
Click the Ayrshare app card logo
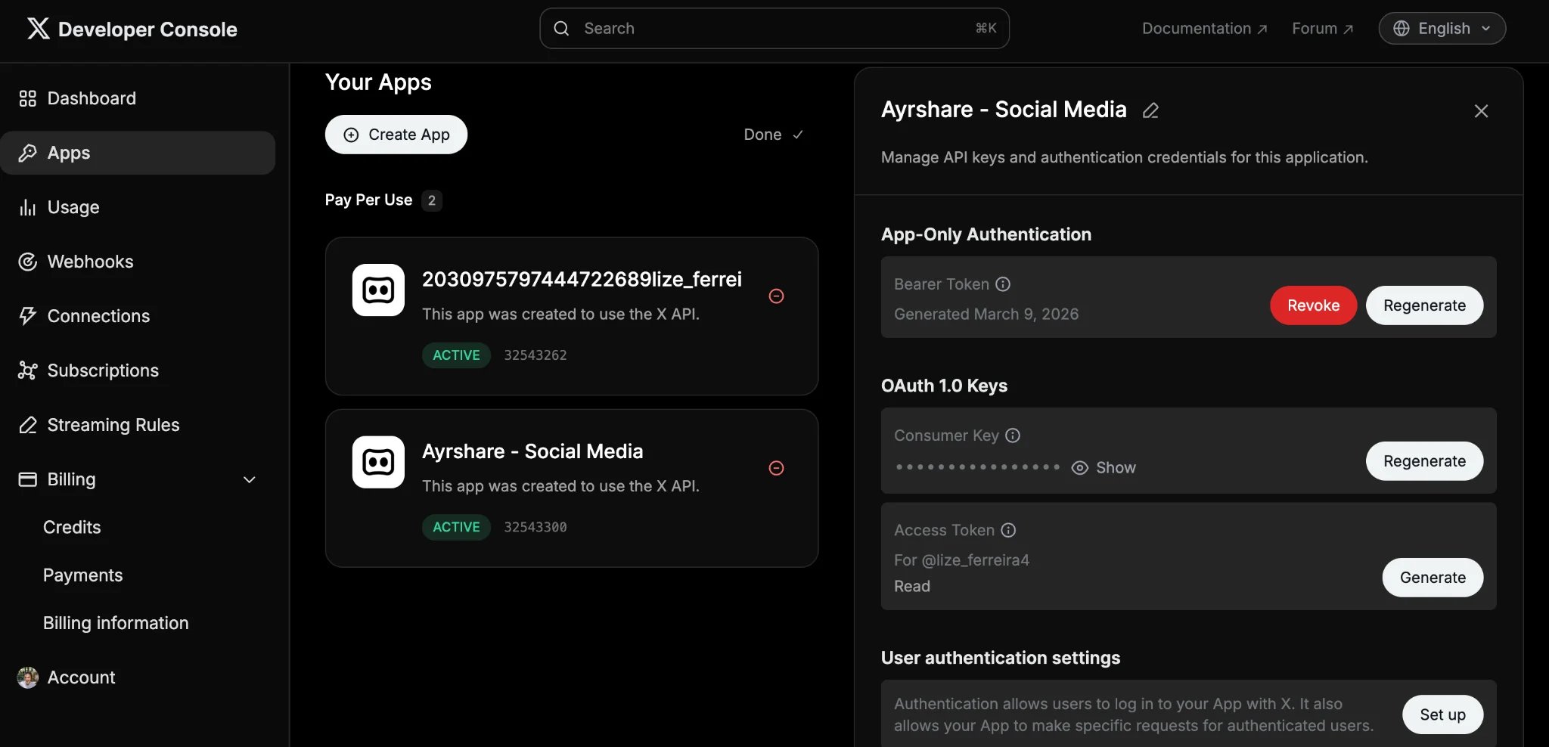pos(378,462)
